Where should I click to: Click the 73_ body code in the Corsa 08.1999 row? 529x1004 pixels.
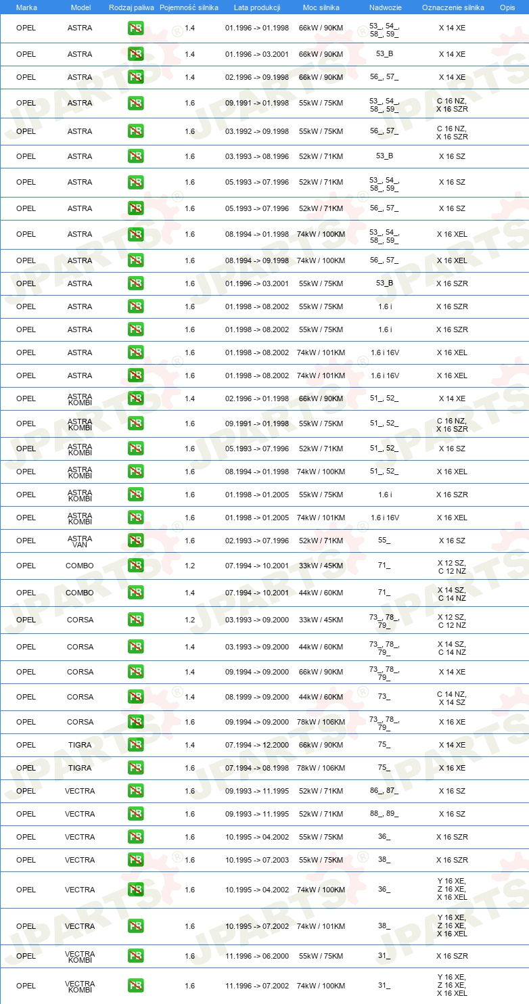384,697
